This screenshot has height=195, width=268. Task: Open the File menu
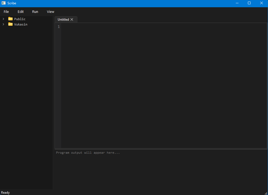coord(6,12)
